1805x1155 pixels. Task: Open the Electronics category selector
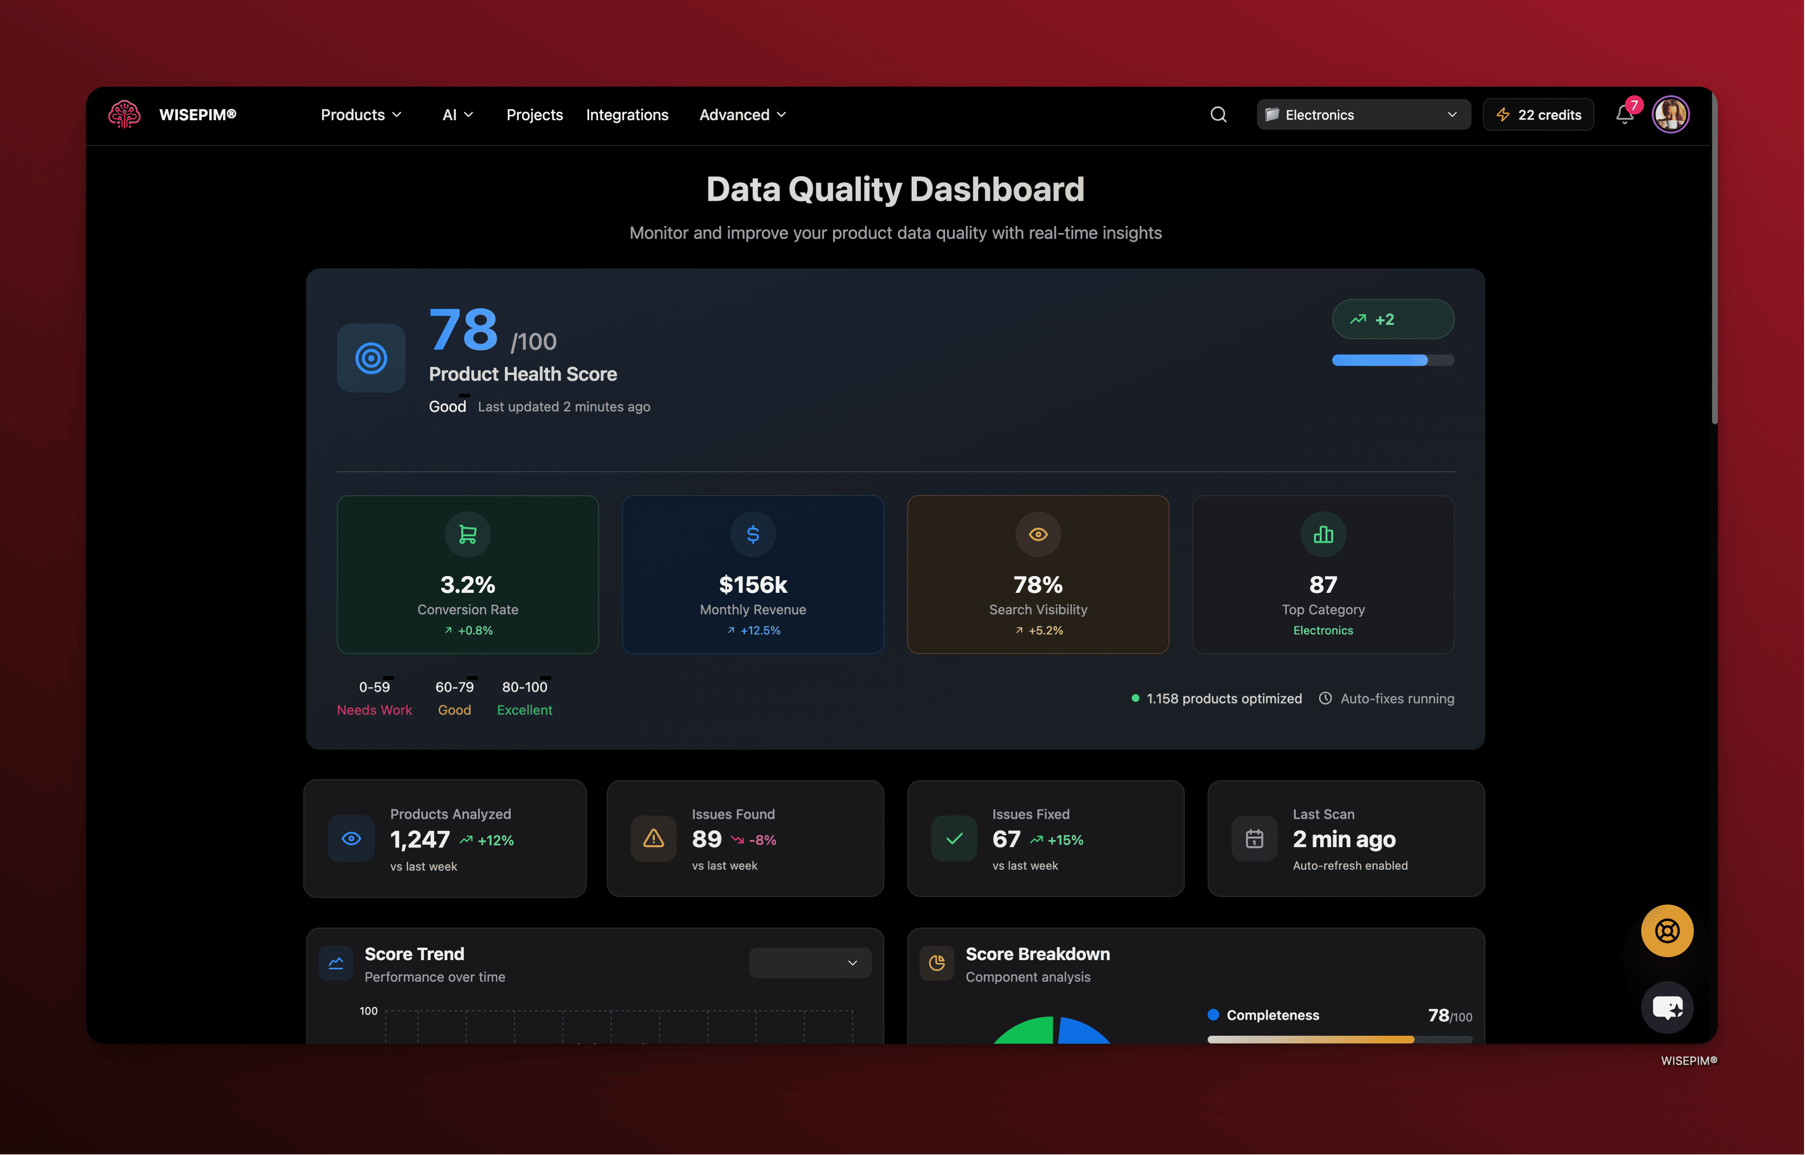pyautogui.click(x=1362, y=114)
